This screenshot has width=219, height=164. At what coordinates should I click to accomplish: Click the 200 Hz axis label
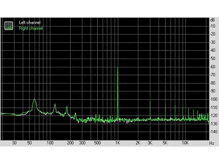[x=70, y=143]
